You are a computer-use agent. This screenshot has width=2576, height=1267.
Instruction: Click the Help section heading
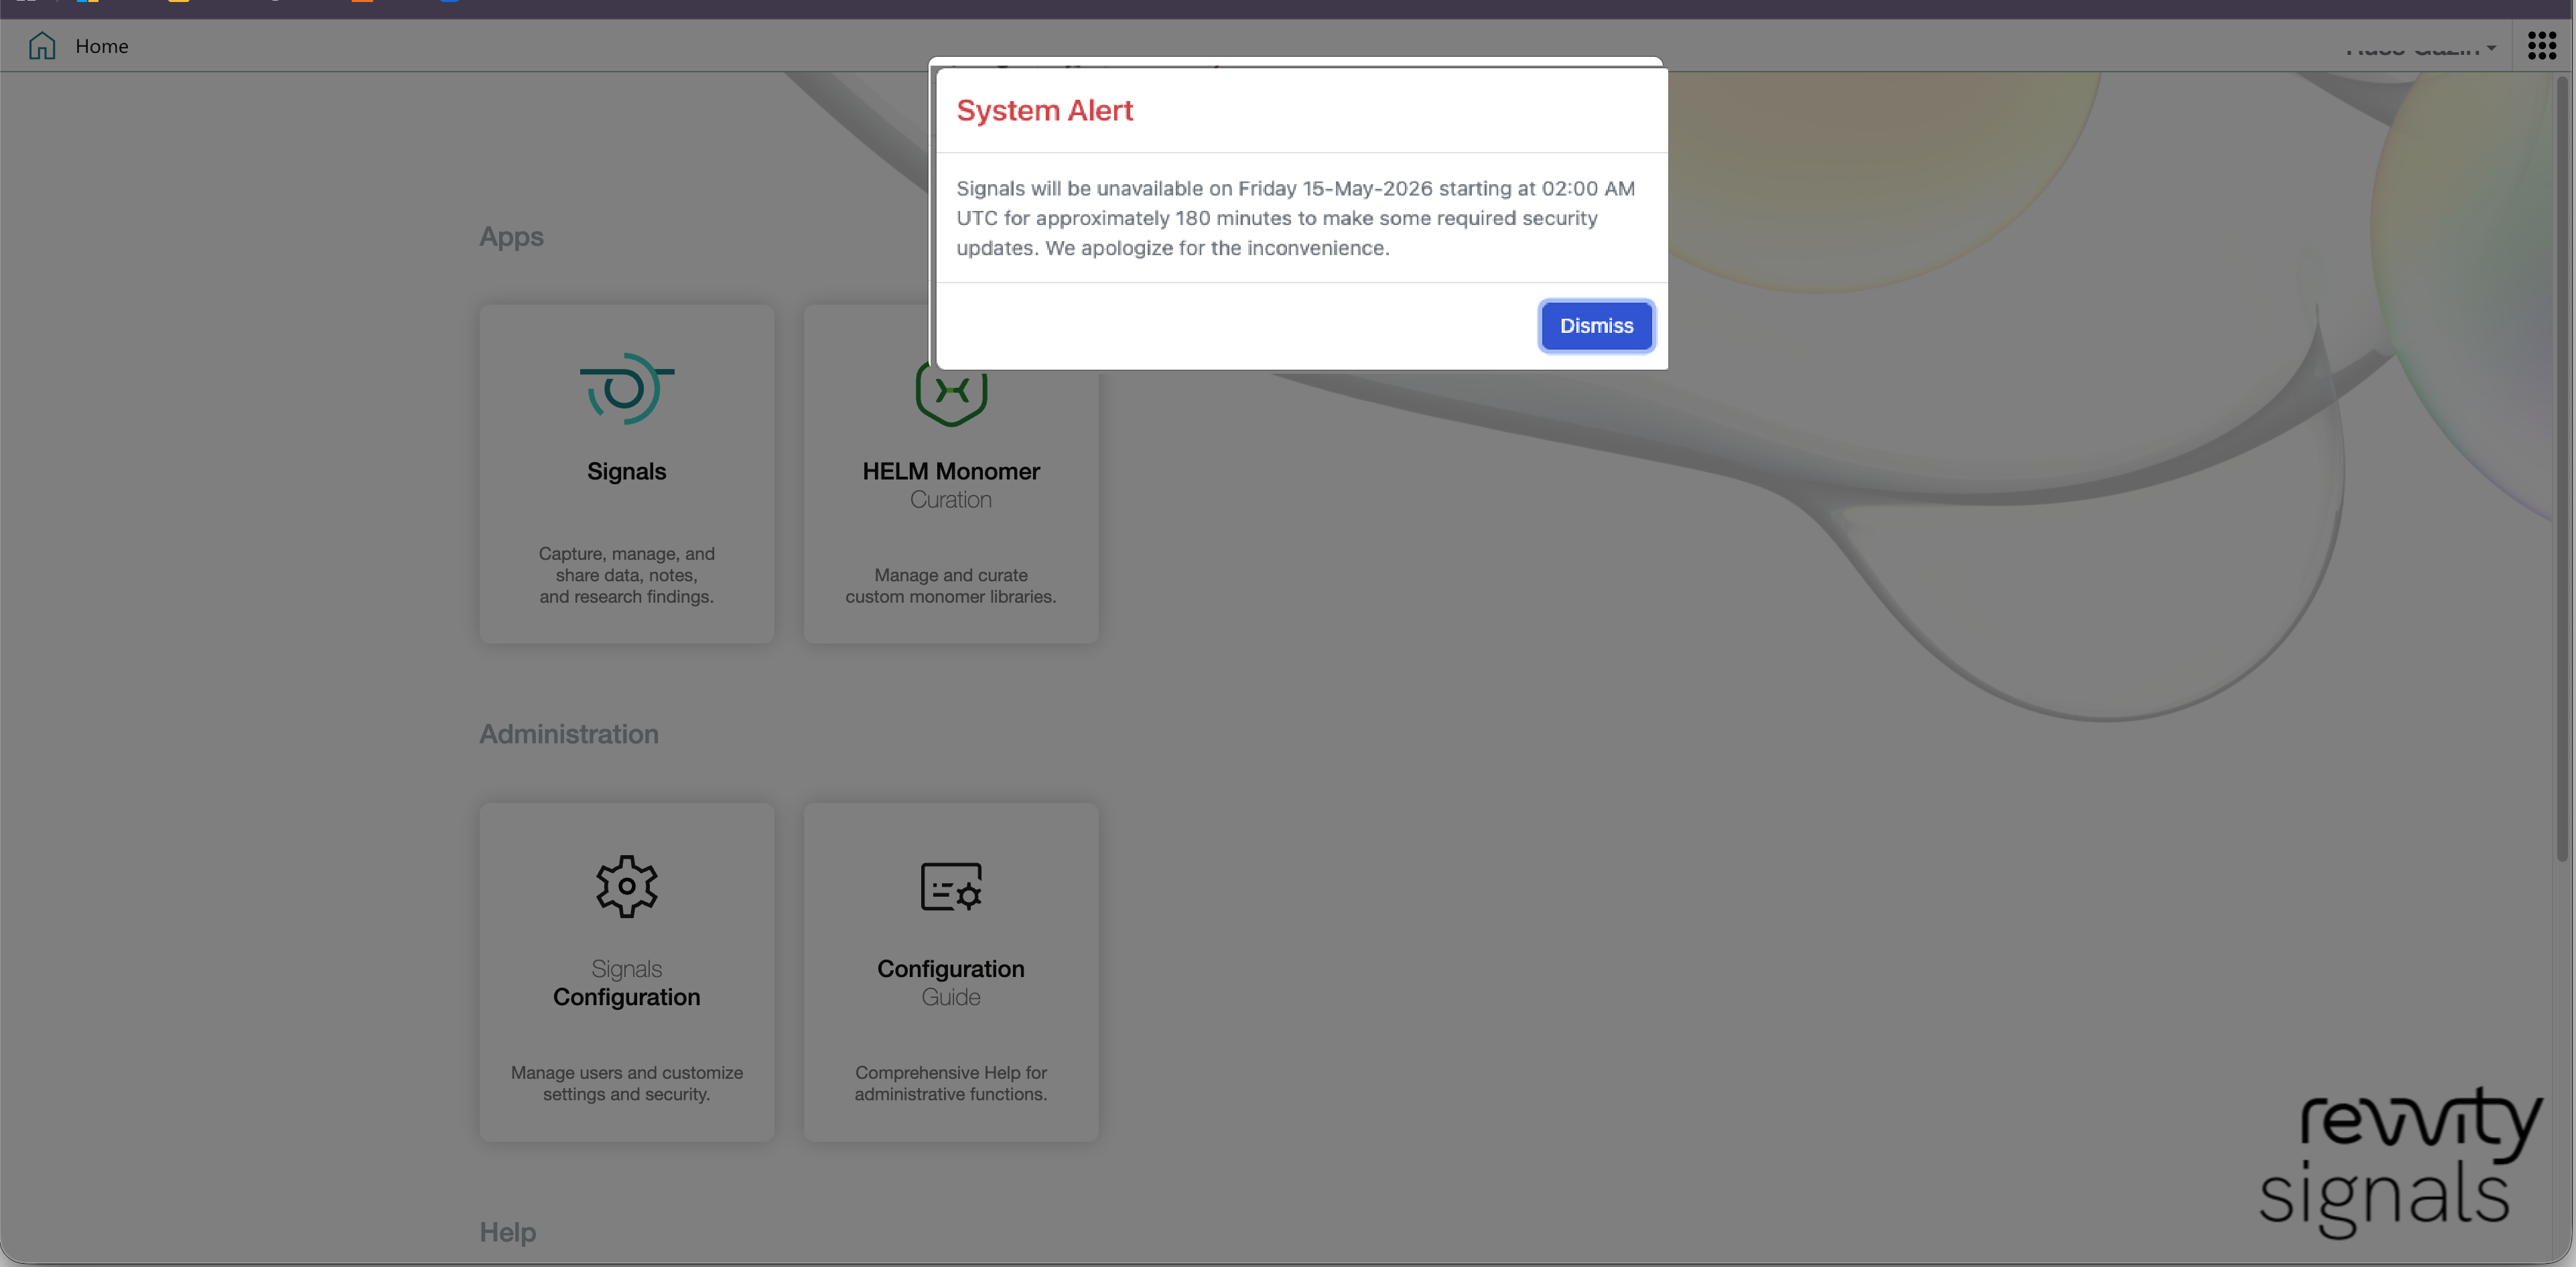coord(508,1232)
